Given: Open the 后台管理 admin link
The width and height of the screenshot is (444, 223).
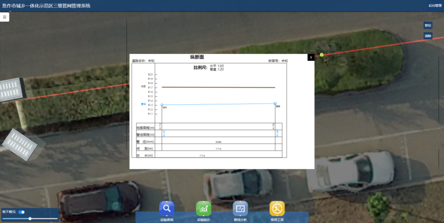Looking at the screenshot, I should (434, 6).
